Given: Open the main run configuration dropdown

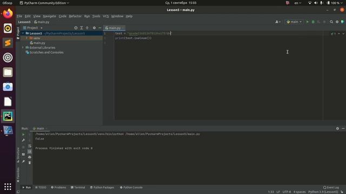Looking at the screenshot, I should coord(294,22).
